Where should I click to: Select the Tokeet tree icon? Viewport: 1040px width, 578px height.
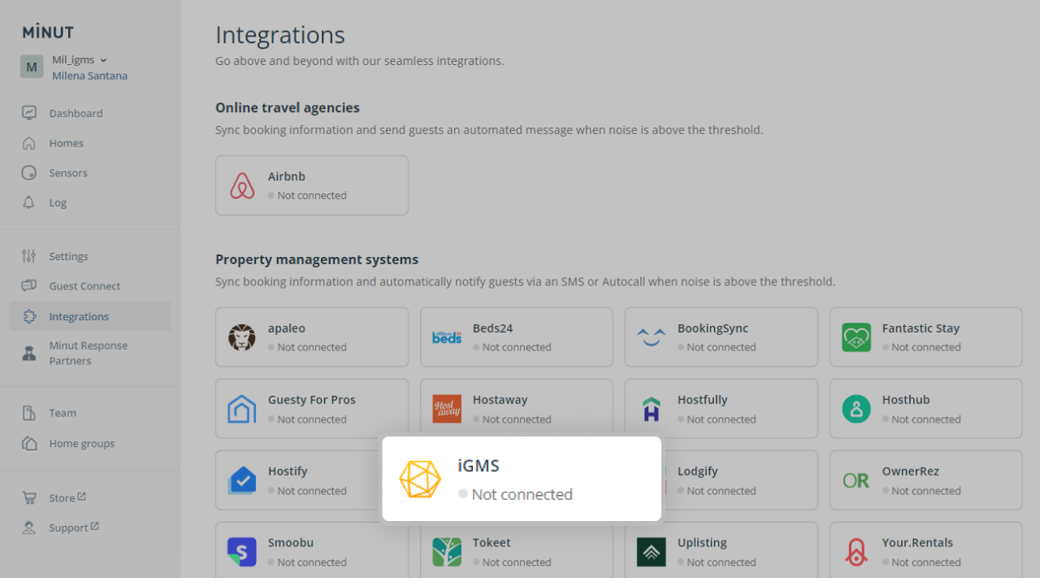click(446, 551)
